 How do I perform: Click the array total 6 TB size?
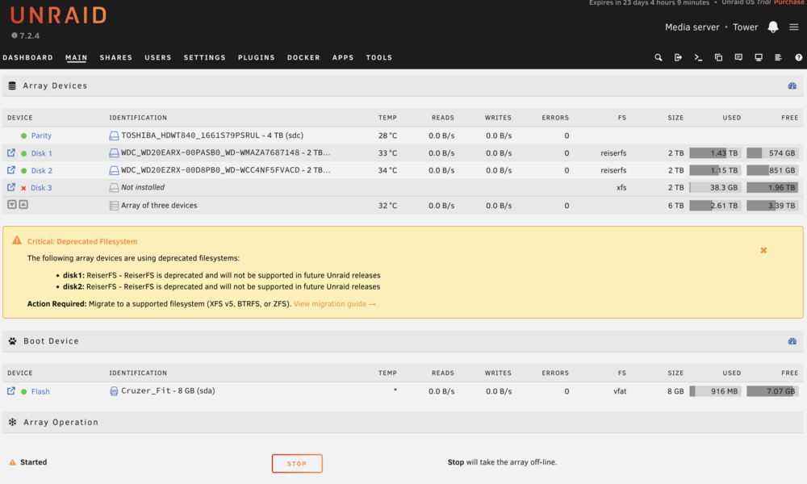pos(675,205)
